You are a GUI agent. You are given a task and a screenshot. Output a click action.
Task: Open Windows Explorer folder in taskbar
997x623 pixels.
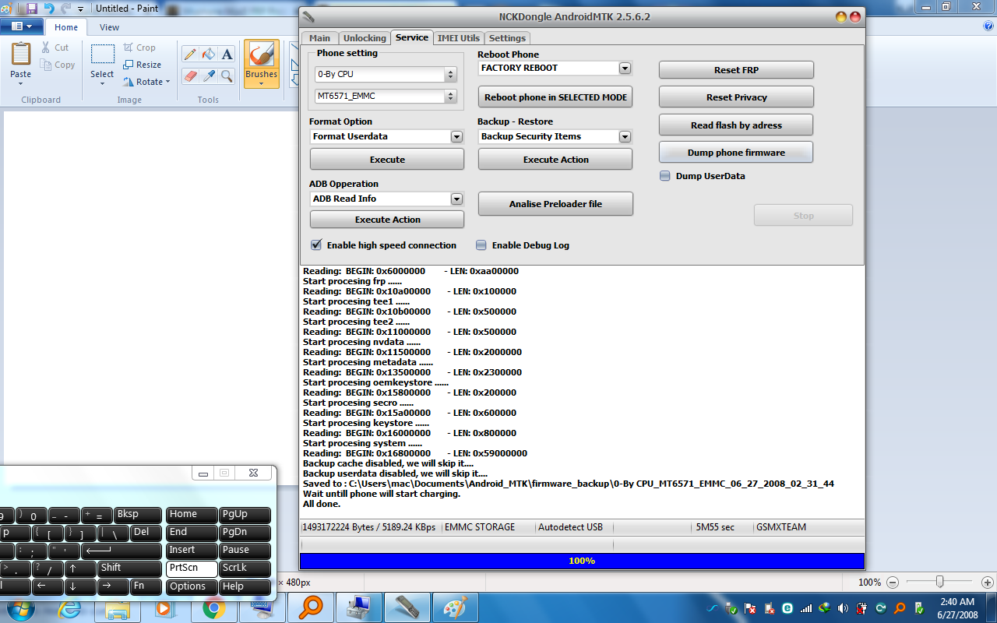pyautogui.click(x=117, y=607)
